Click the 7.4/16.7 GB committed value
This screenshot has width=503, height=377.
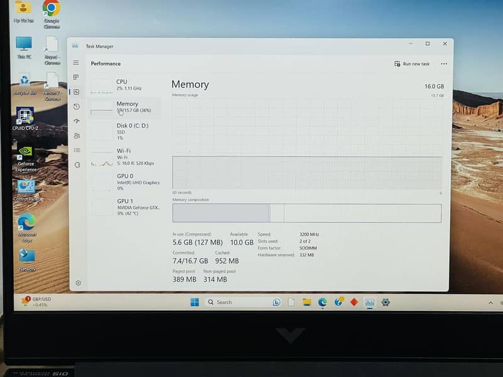[x=191, y=261]
